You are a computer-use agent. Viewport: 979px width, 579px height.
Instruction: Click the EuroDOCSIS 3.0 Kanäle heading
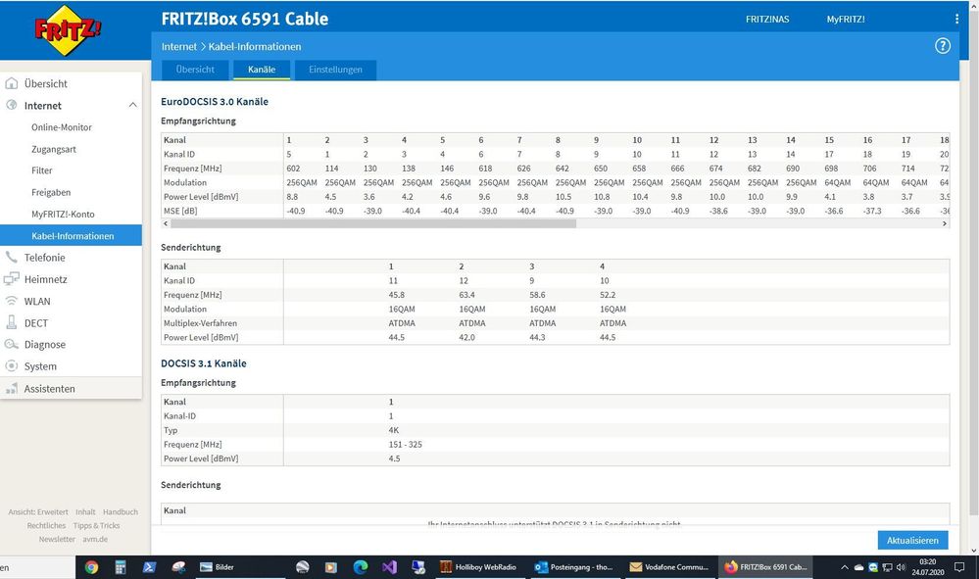pos(215,102)
